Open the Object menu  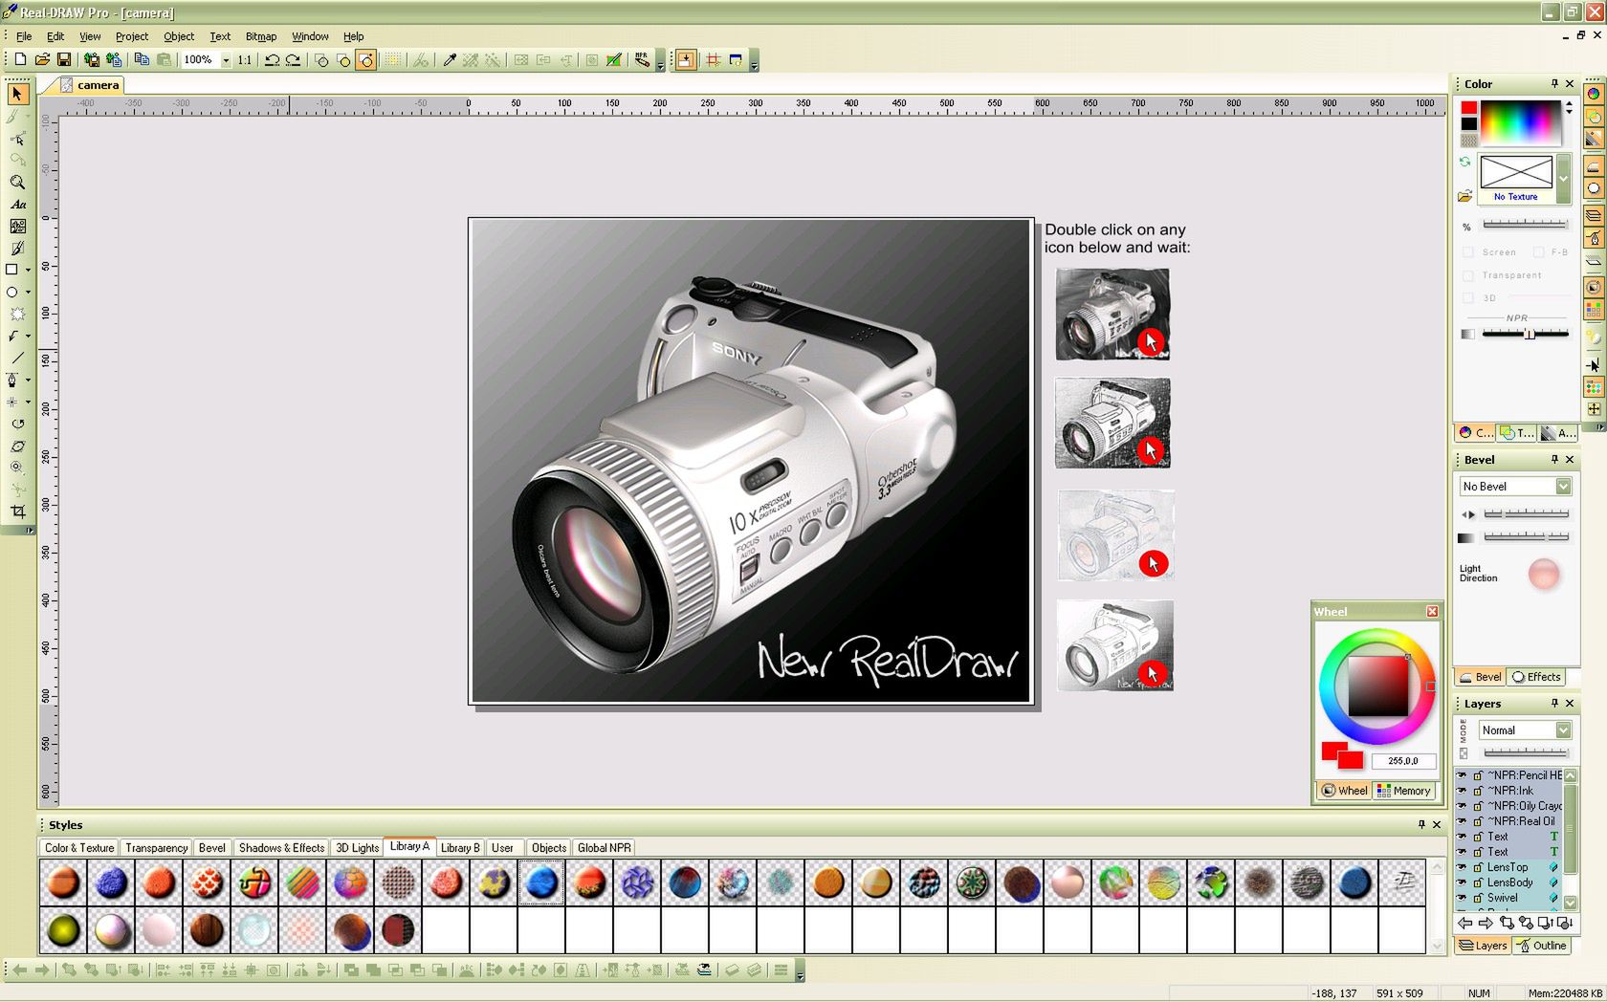tap(178, 36)
